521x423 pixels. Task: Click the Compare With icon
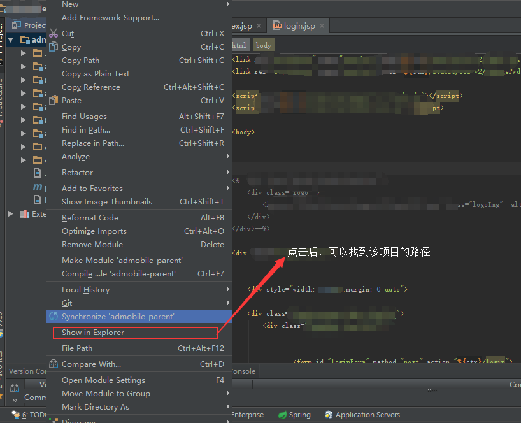tap(53, 364)
